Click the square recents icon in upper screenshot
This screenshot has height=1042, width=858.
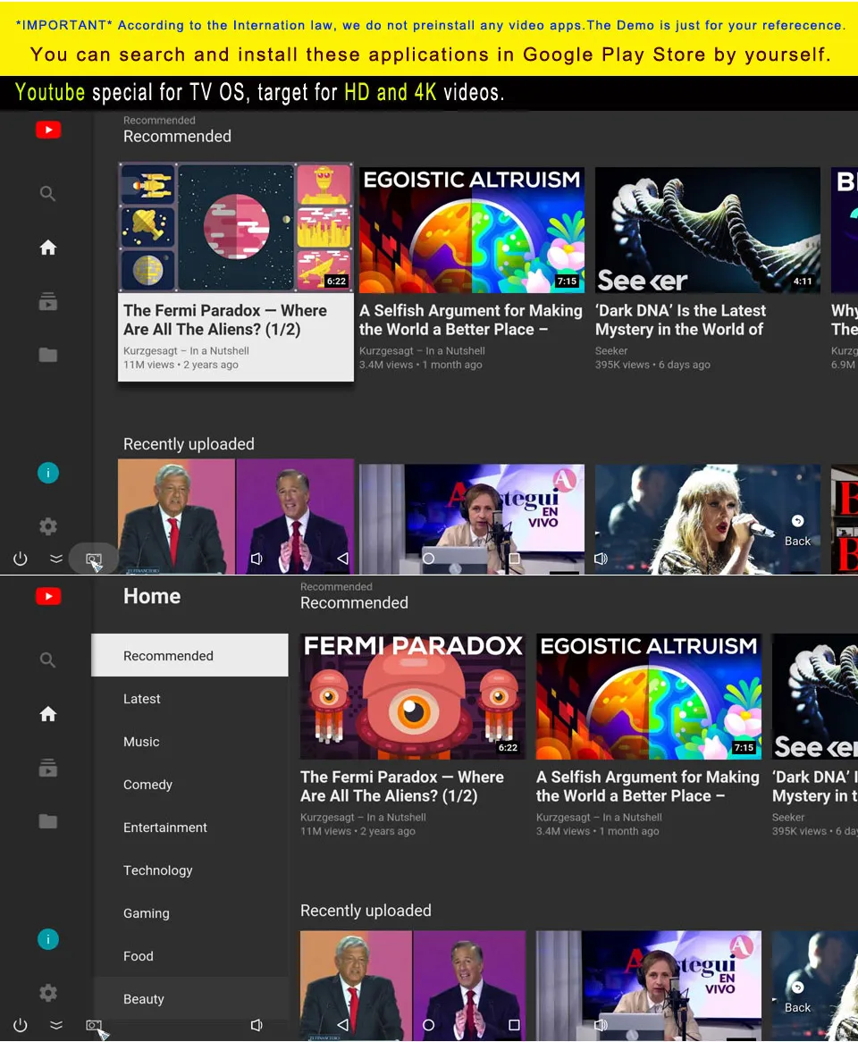515,559
